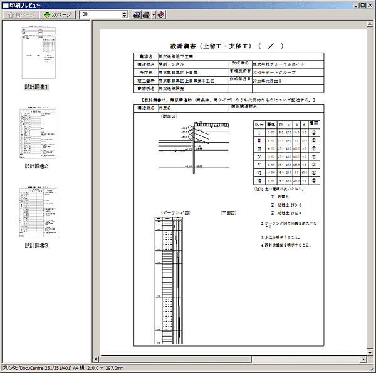376x373 pixels.
Task: Select the 設計調書1 page thumbnail
Action: (39, 53)
